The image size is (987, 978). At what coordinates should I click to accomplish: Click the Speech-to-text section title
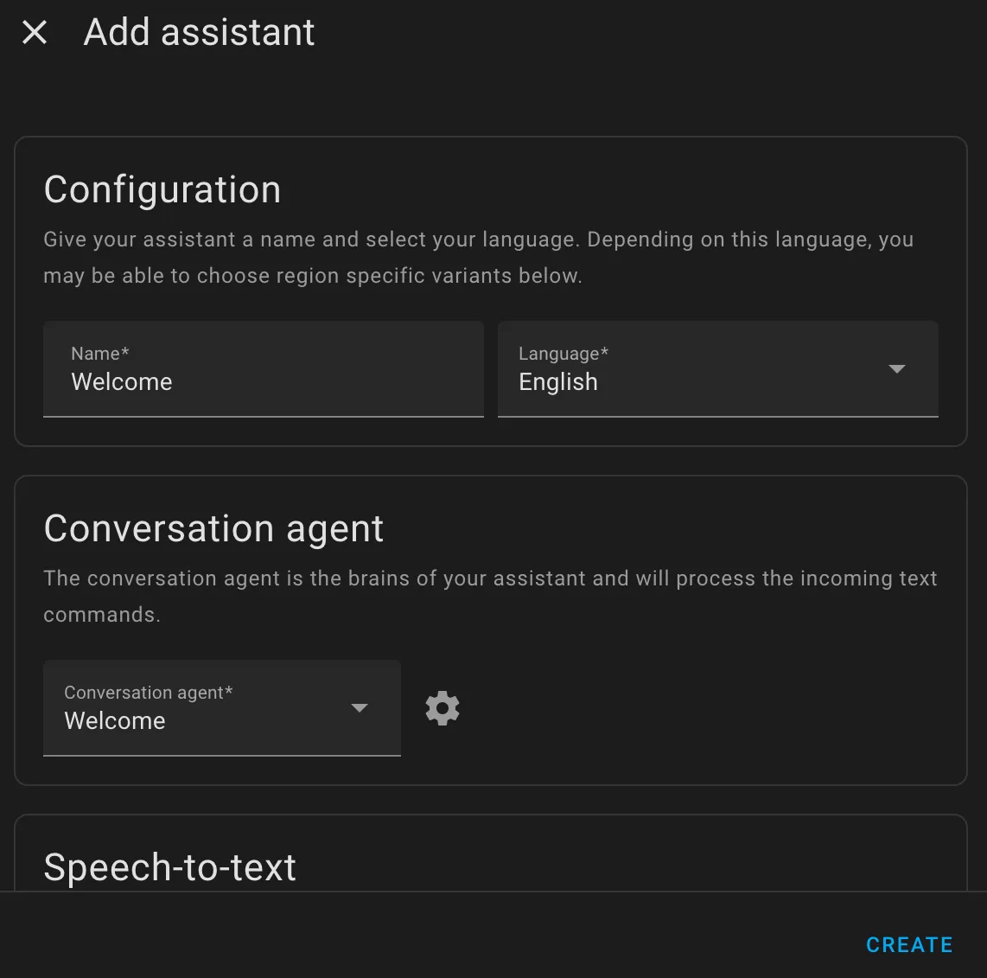click(x=170, y=866)
